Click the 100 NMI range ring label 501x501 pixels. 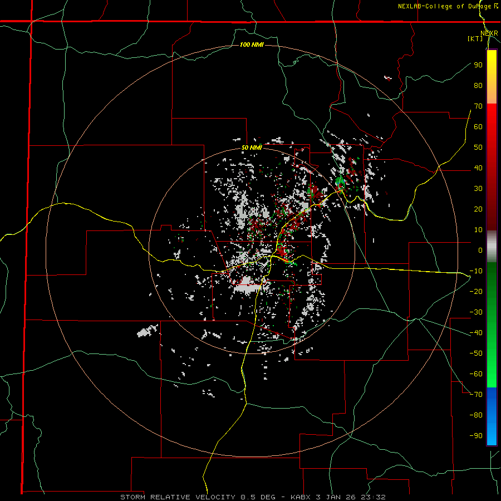pyautogui.click(x=252, y=45)
